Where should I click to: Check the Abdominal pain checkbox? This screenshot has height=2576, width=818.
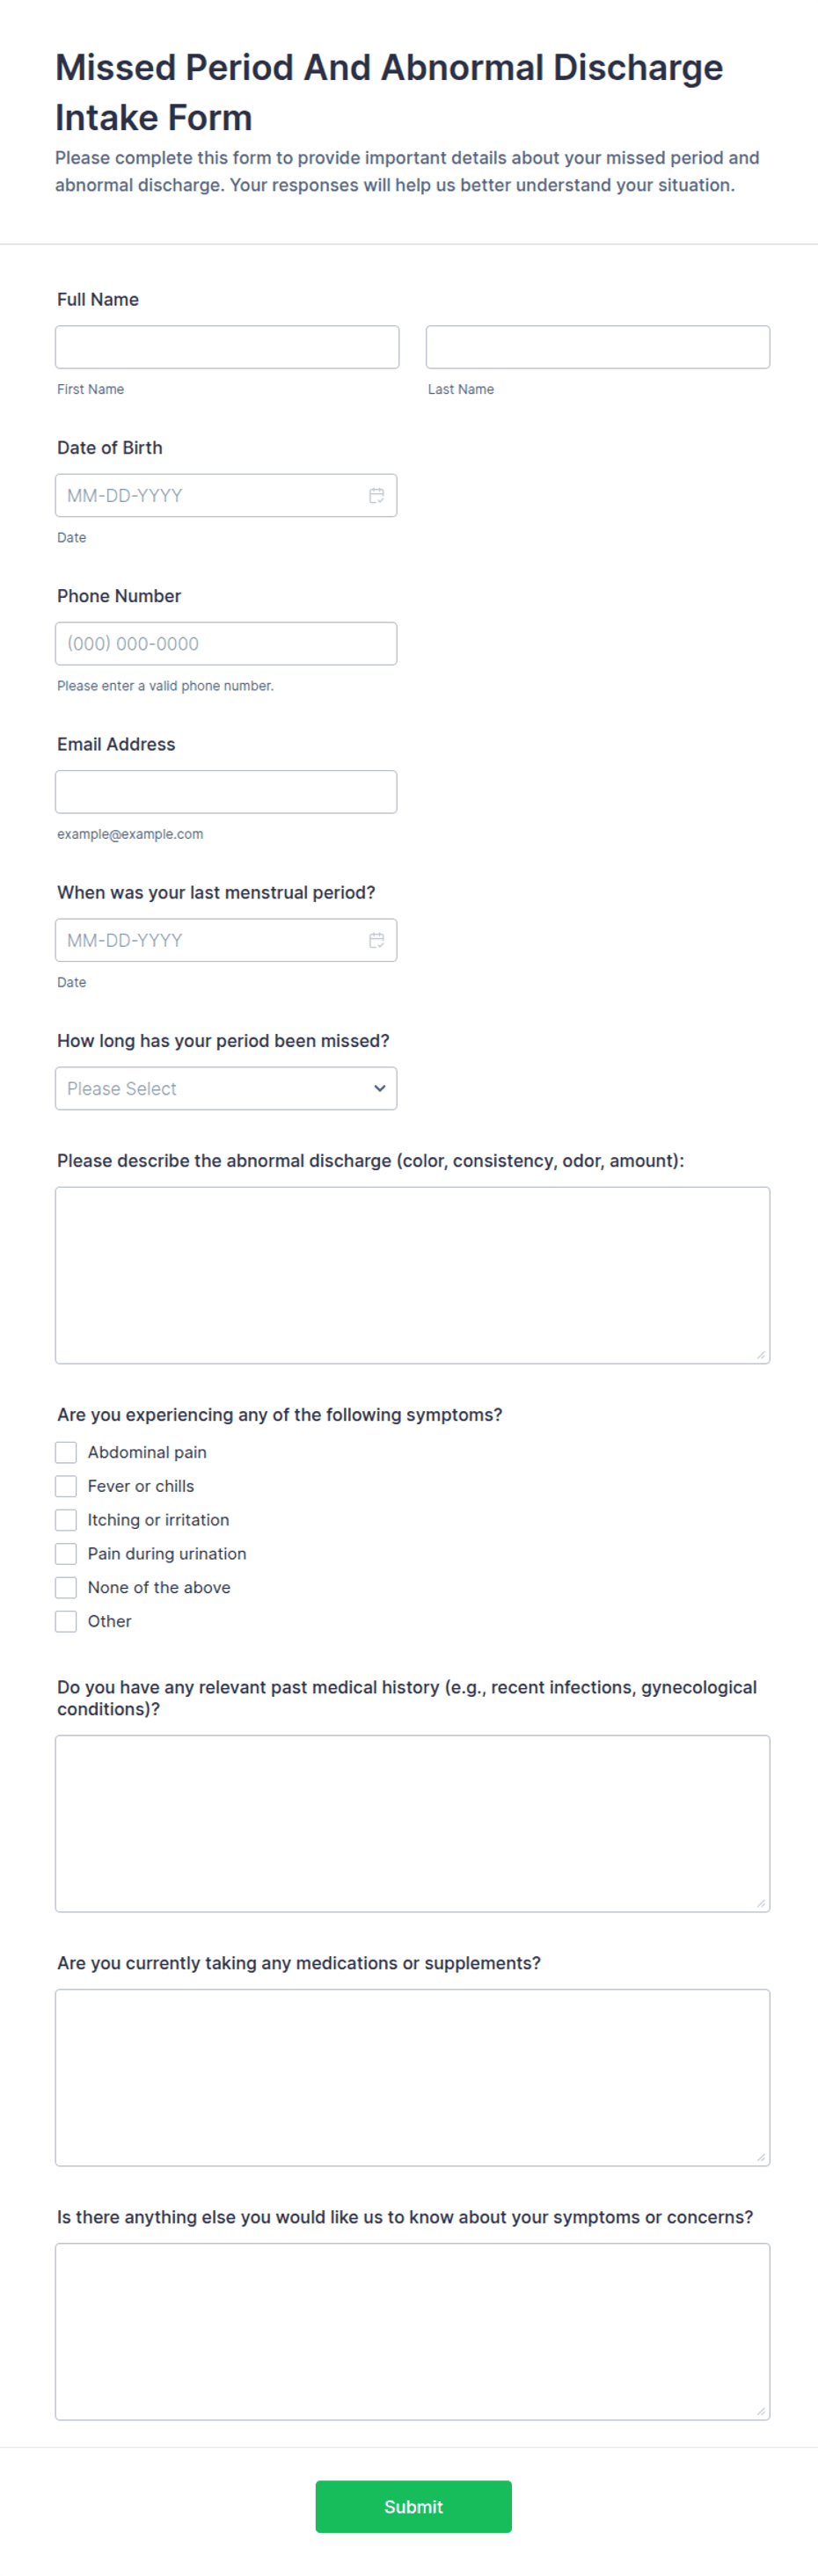[x=66, y=1453]
